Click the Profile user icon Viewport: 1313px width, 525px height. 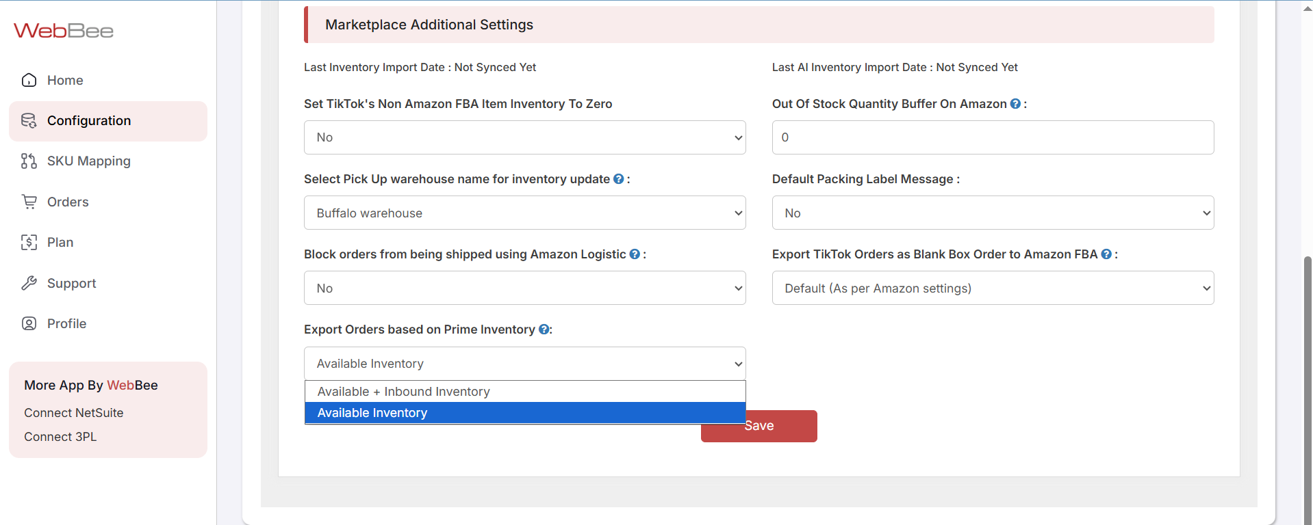click(29, 323)
